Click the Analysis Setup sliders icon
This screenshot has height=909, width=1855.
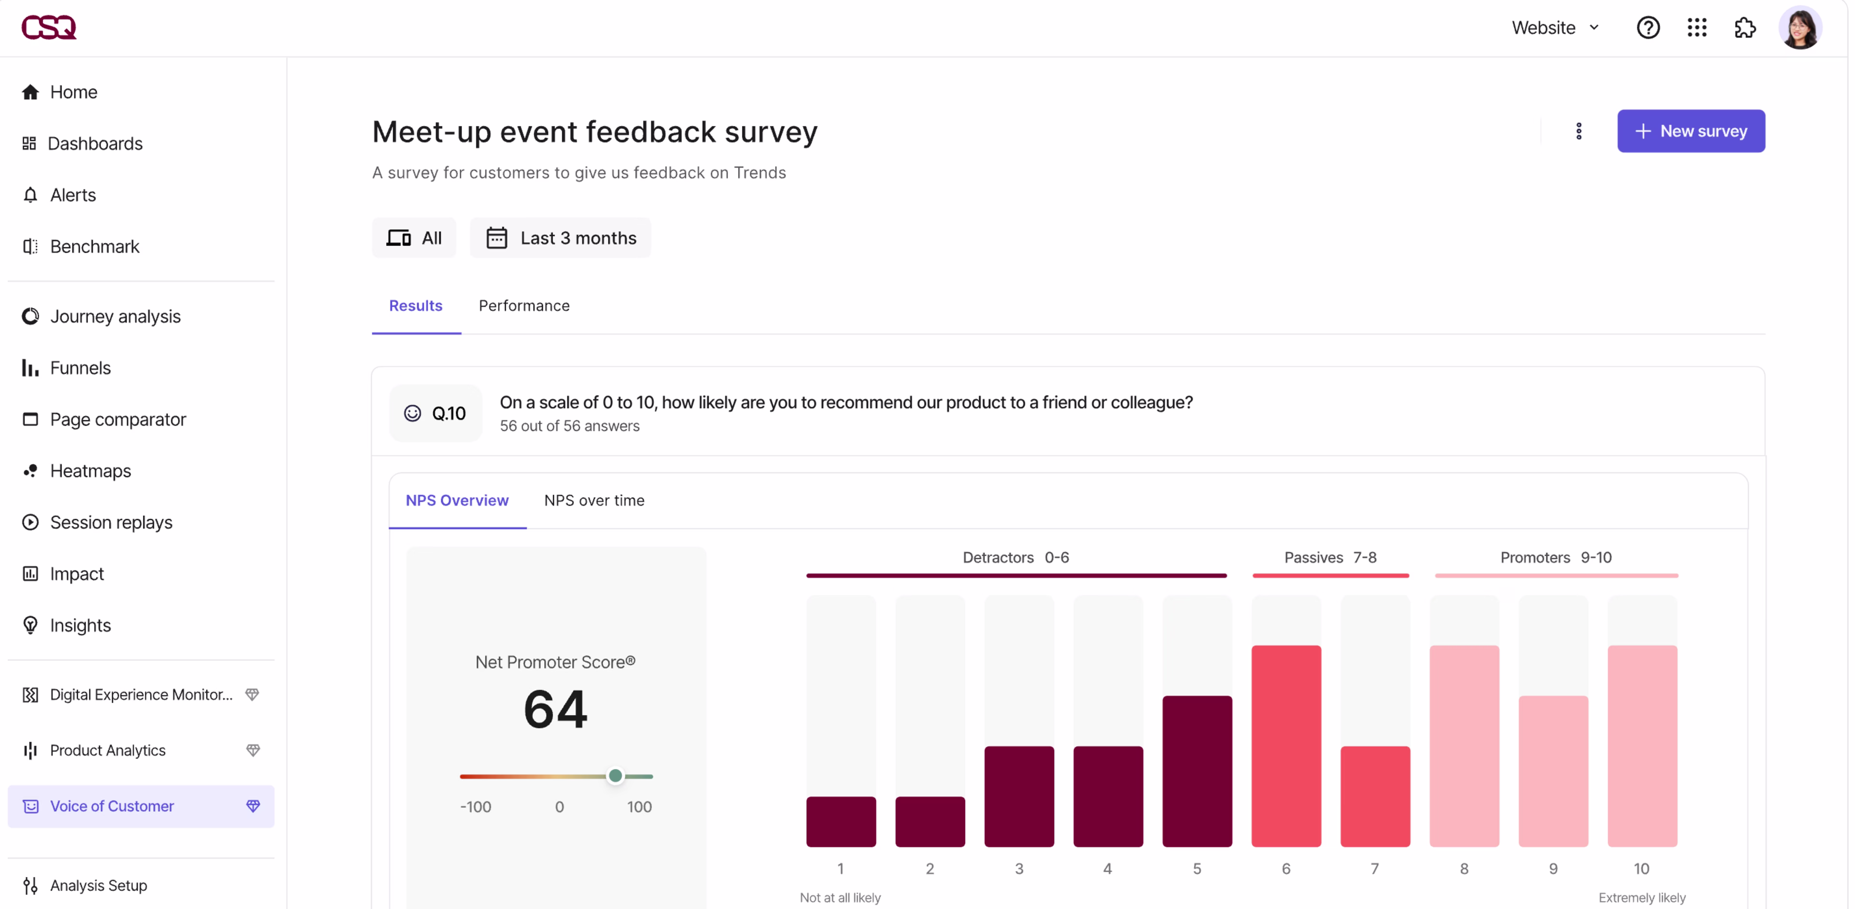pyautogui.click(x=30, y=886)
